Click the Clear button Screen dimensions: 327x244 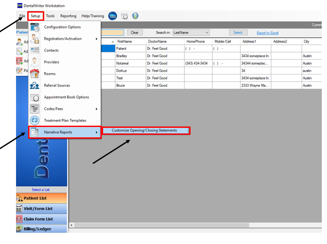click(135, 33)
